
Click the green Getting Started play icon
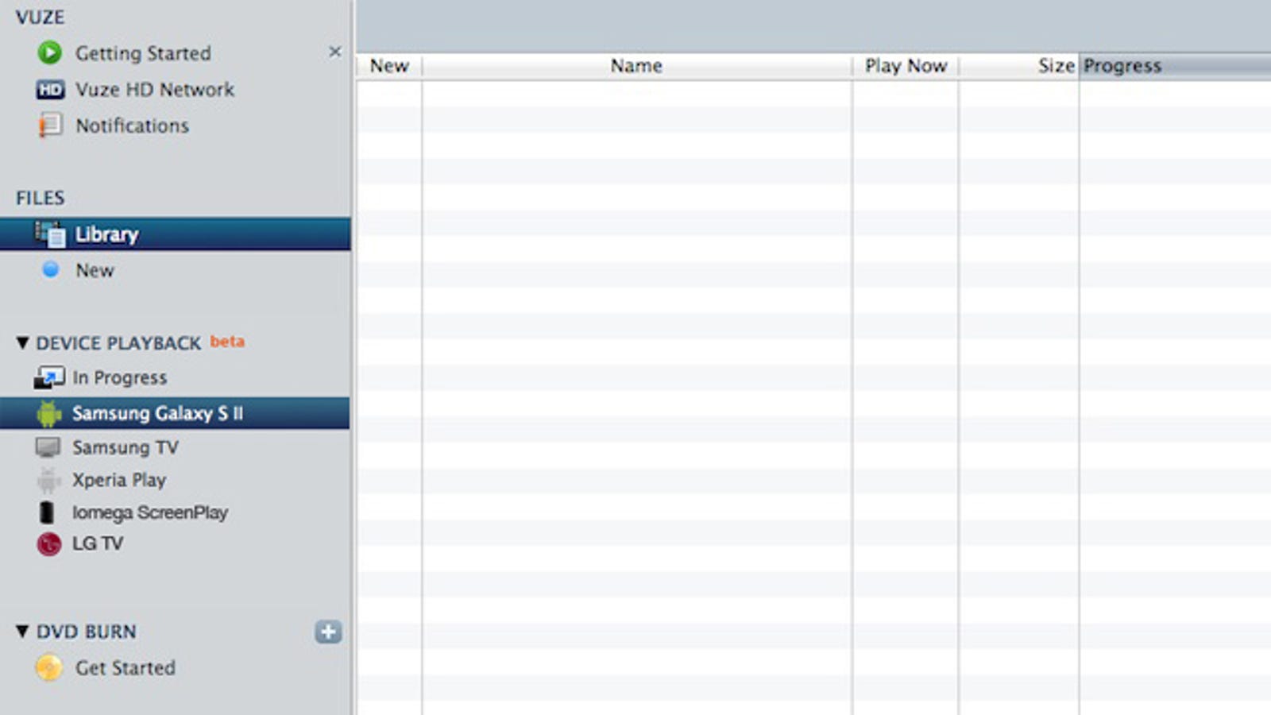pyautogui.click(x=49, y=53)
